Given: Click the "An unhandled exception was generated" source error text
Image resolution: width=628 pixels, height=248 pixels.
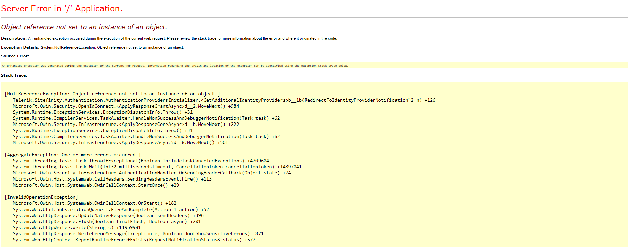Looking at the screenshot, I should pyautogui.click(x=175, y=66).
